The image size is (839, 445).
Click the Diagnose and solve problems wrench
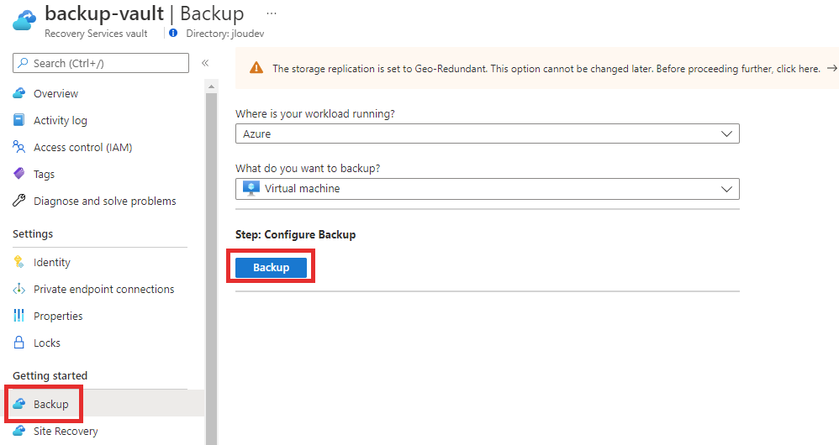click(x=18, y=201)
